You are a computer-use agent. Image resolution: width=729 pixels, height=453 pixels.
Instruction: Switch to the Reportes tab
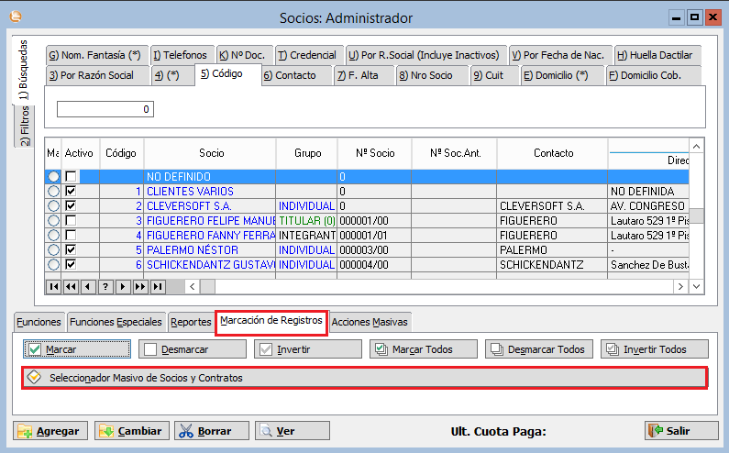tap(191, 322)
